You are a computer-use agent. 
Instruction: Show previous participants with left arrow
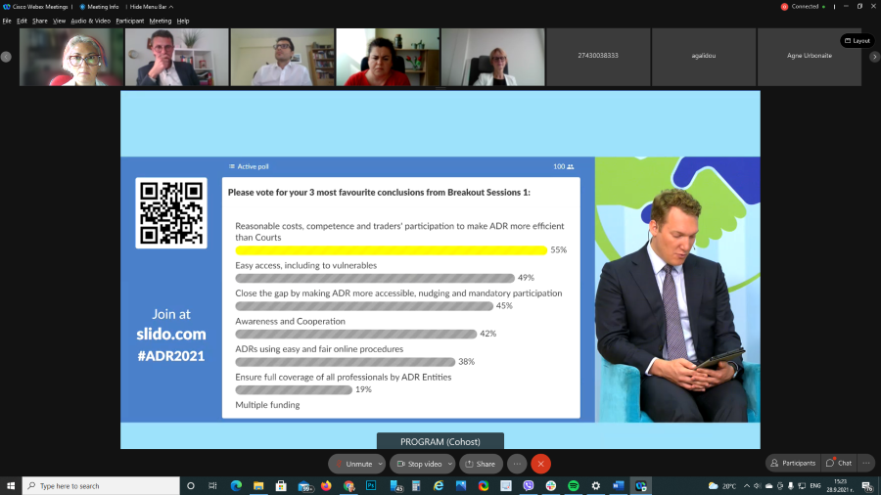6,57
